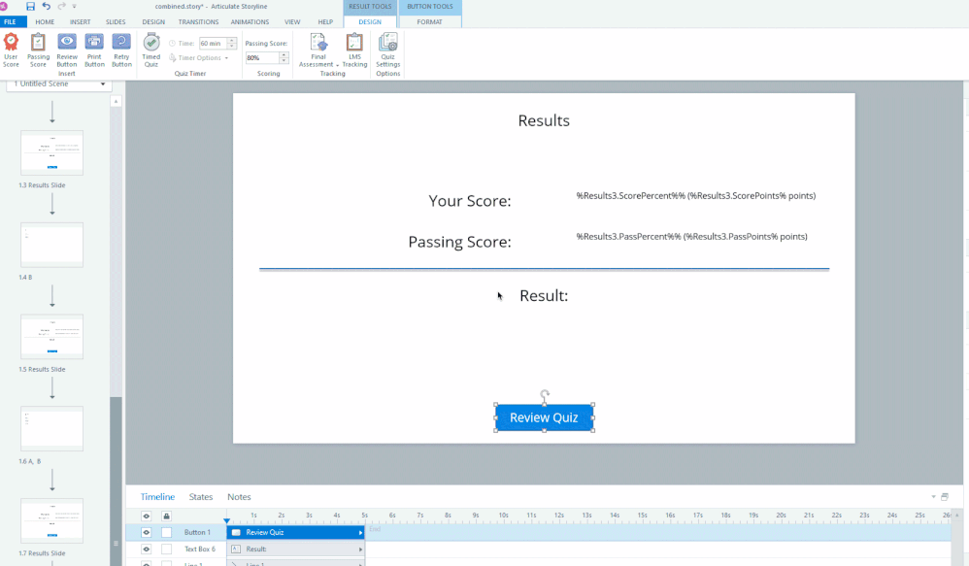Viewport: 969px width, 566px height.
Task: Insert a Retry Button
Action: pyautogui.click(x=121, y=49)
